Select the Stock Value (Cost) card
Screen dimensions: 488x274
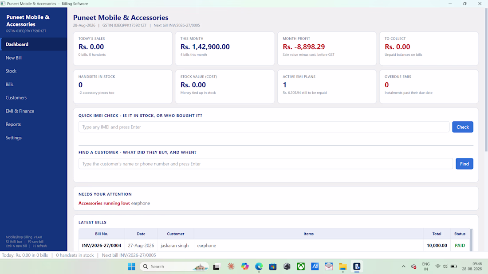point(225,87)
